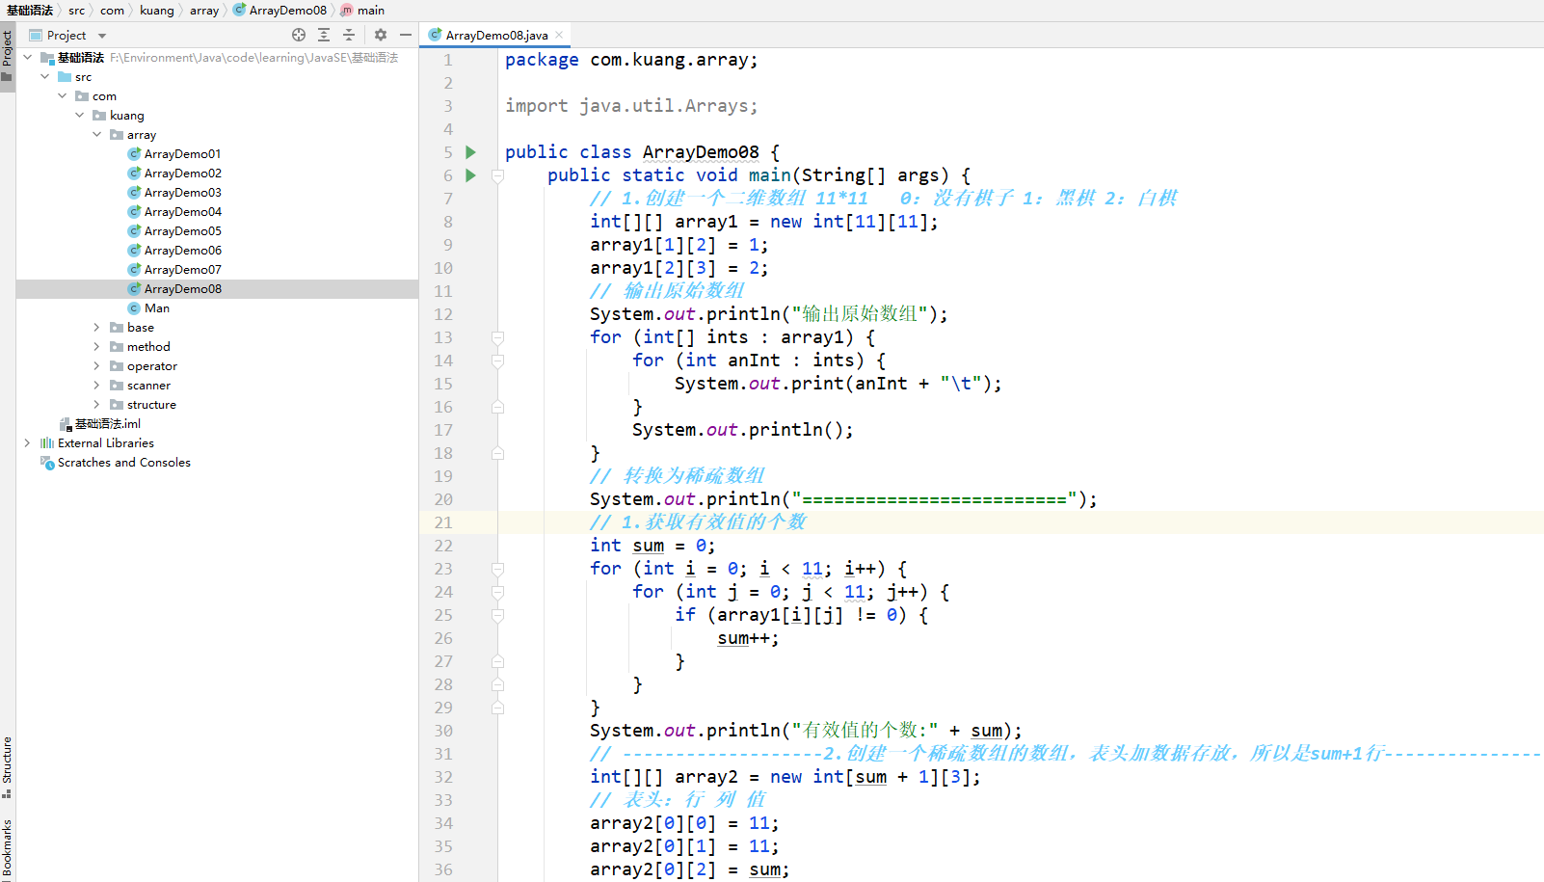Open the Bookmarks tool window side tab
Image resolution: width=1544 pixels, height=882 pixels.
(x=8, y=848)
